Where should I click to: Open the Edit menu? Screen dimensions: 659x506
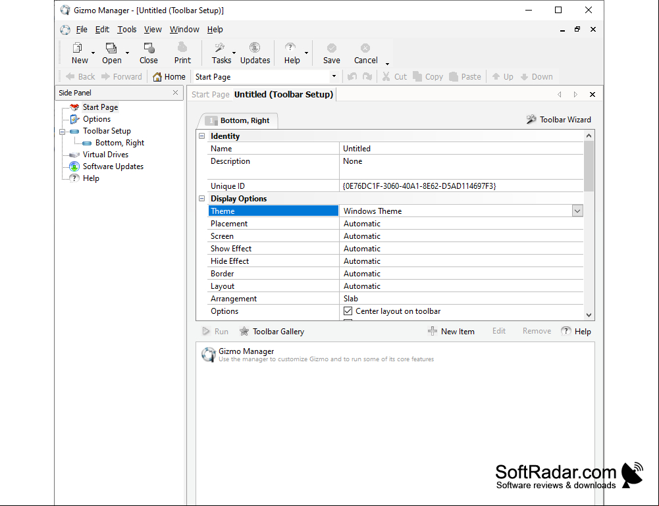102,30
